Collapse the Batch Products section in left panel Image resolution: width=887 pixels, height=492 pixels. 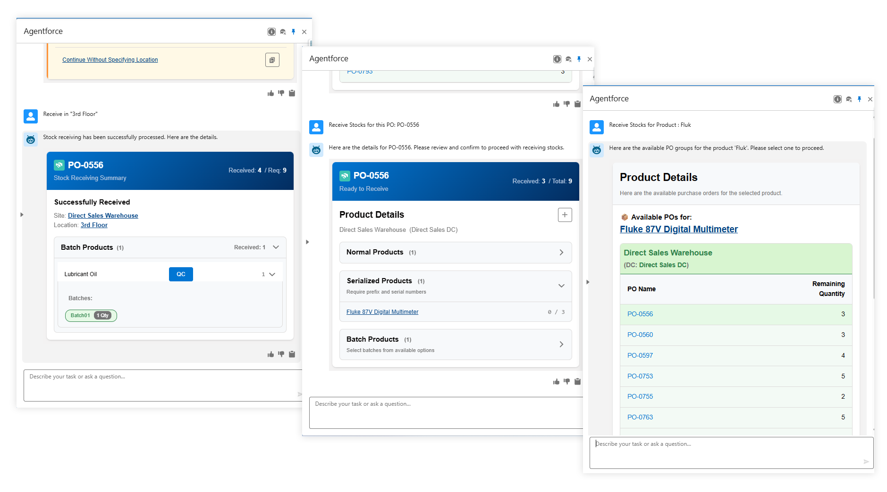coord(276,247)
